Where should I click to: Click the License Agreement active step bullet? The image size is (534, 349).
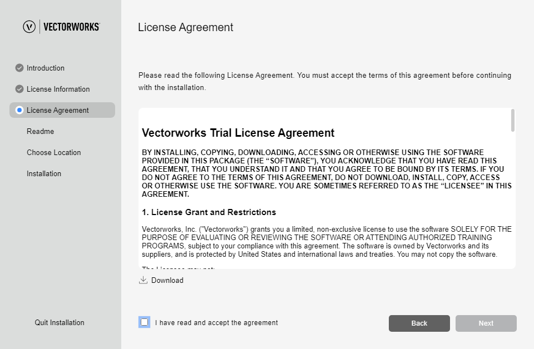point(19,110)
